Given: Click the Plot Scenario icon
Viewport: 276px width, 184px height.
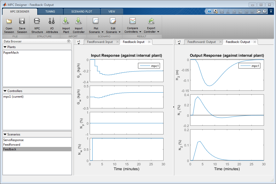Looking at the screenshot, I should point(96,21).
